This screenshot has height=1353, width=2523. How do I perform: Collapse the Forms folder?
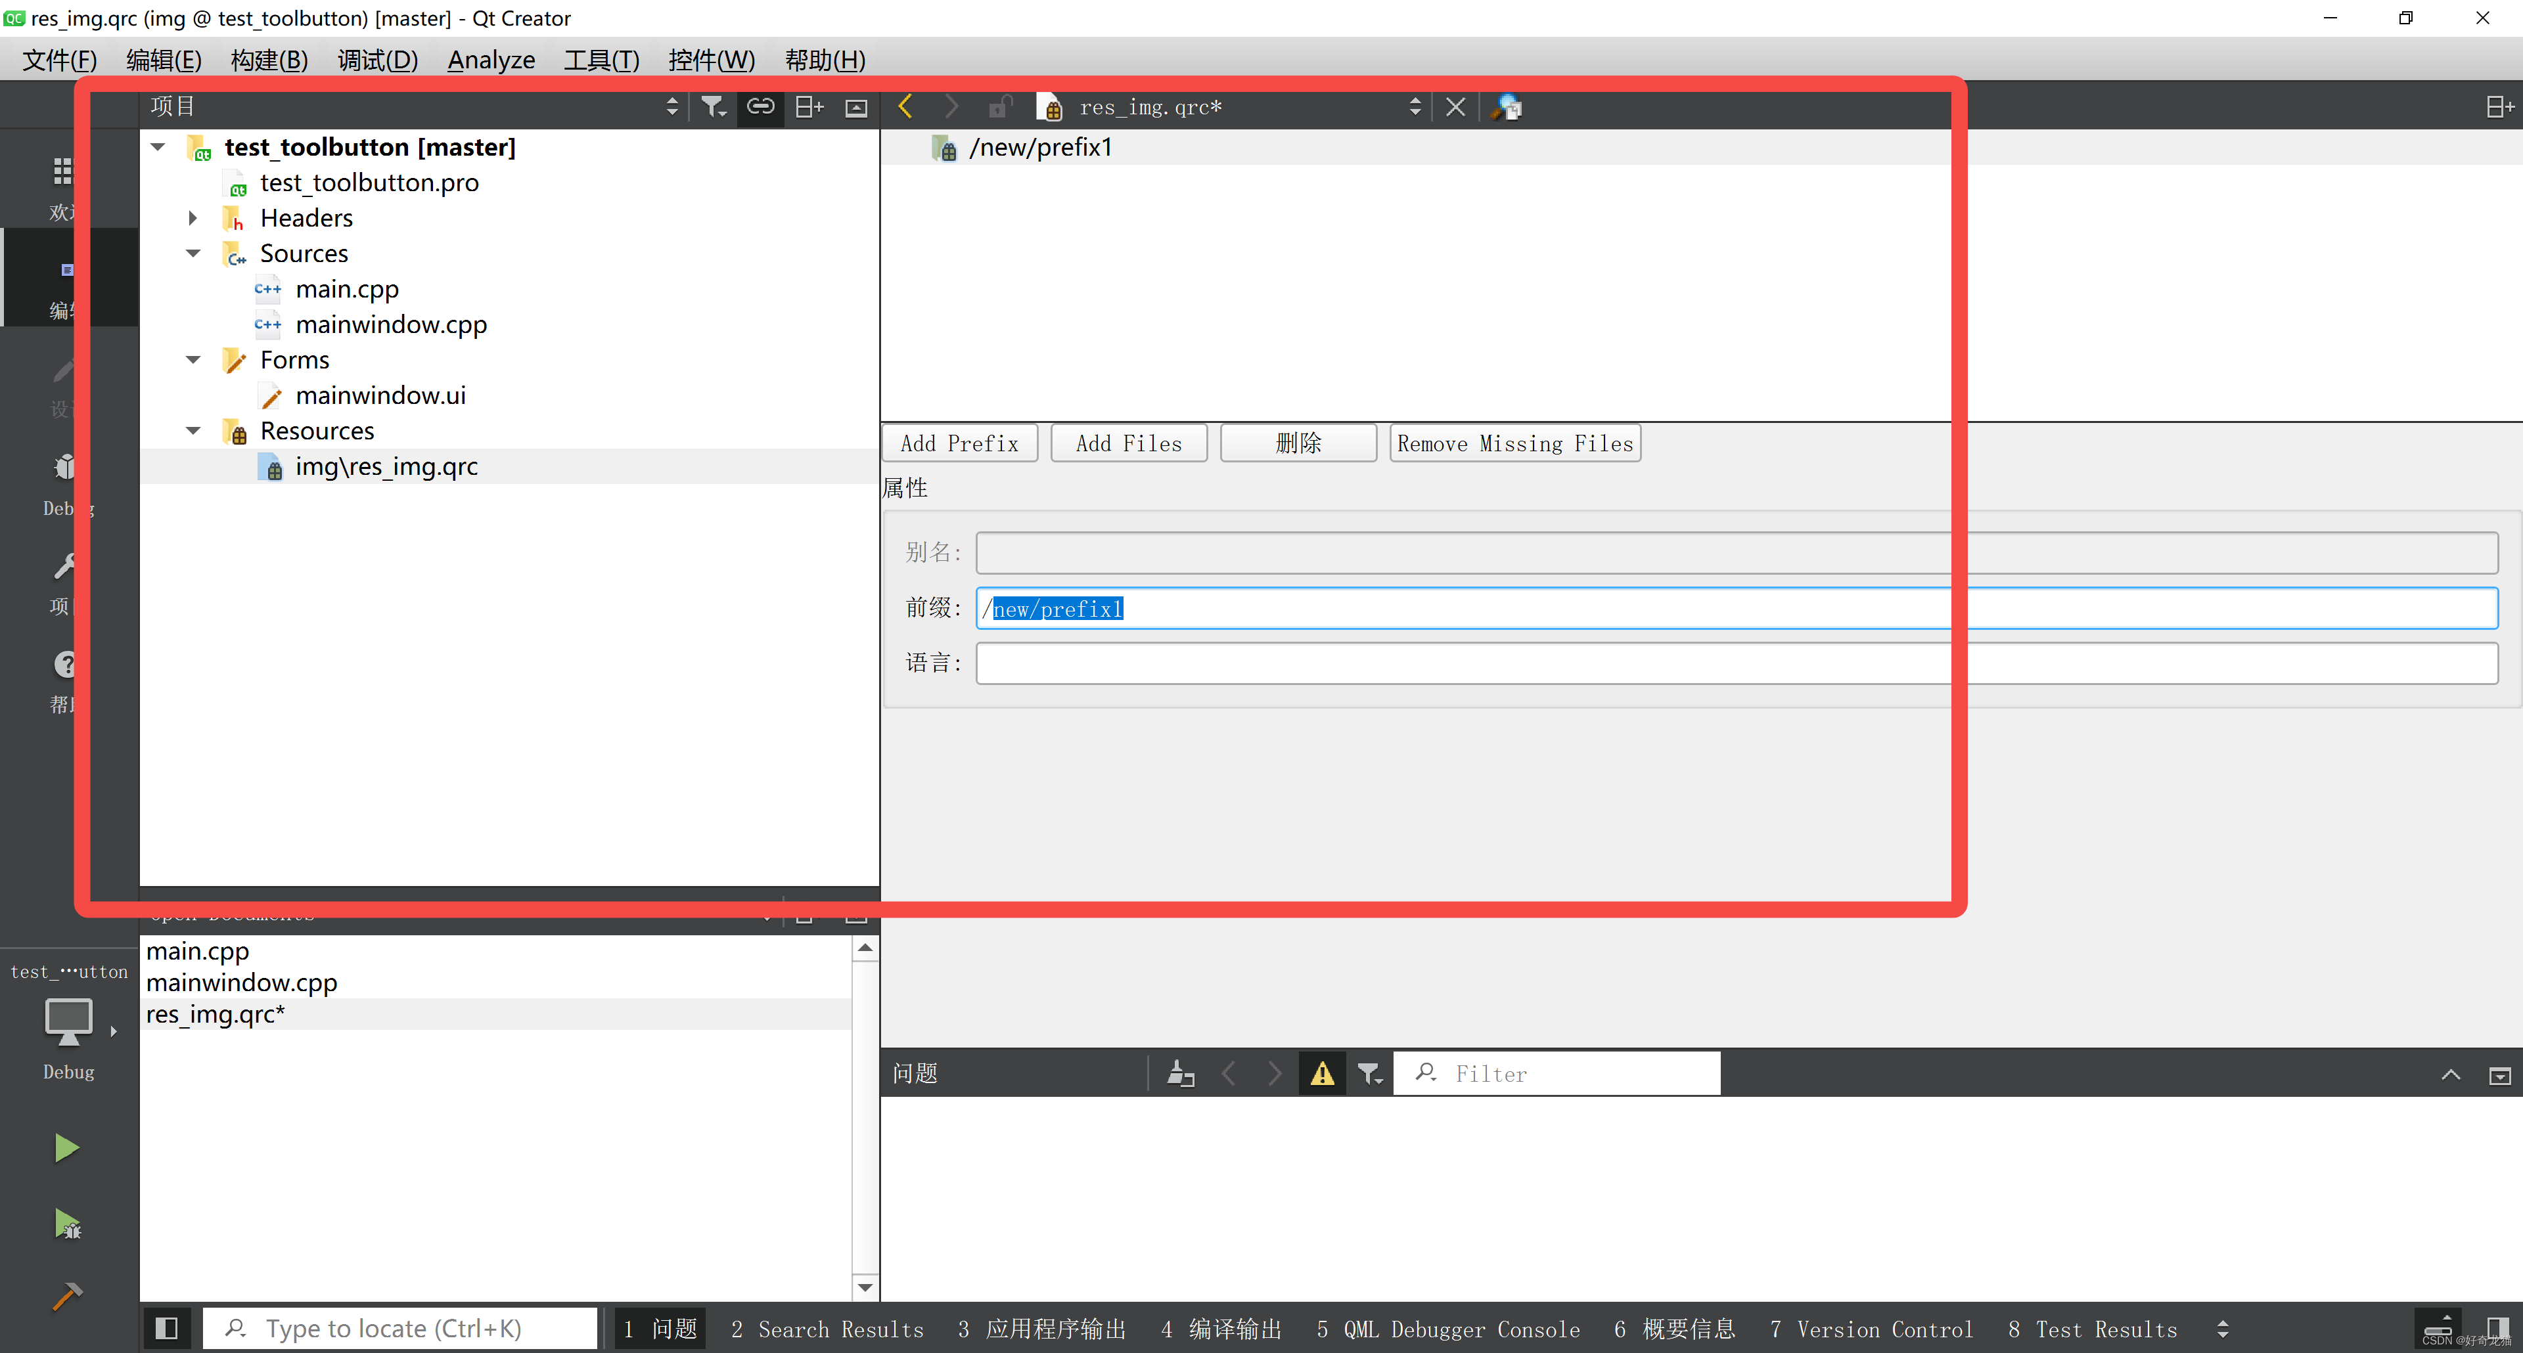click(x=193, y=359)
